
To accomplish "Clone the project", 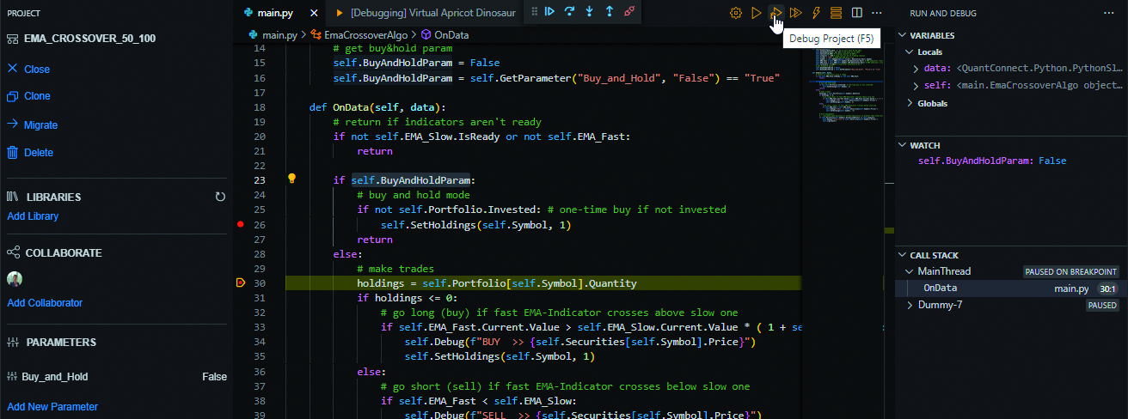I will pyautogui.click(x=37, y=96).
